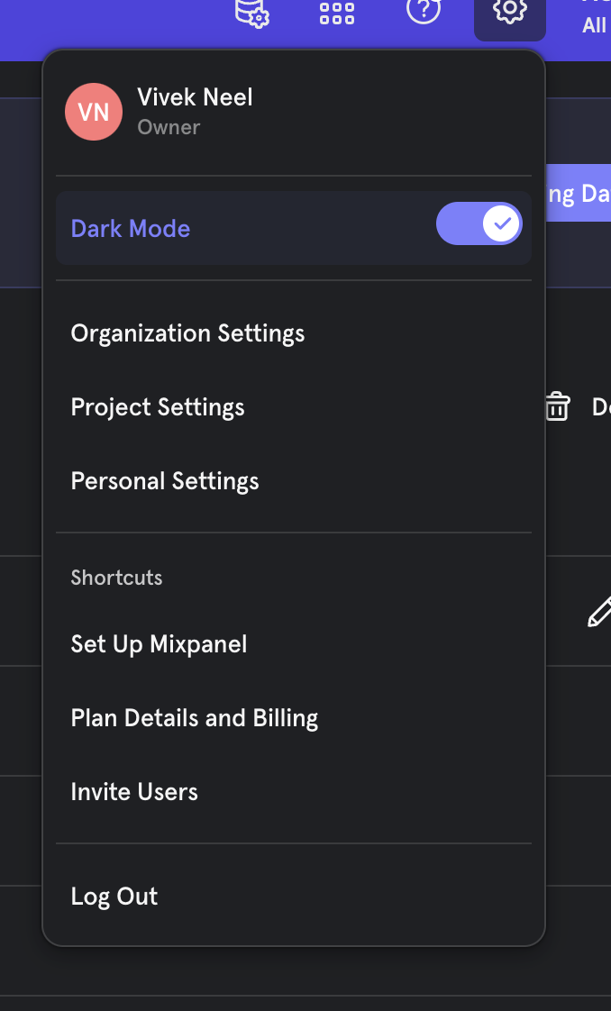Select Personal Settings from the menu

tap(165, 481)
